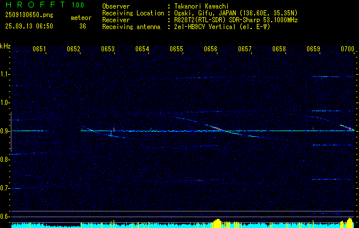Click the 1.0 kHz axis label
This screenshot has height=228, width=359.
pyautogui.click(x=5, y=103)
